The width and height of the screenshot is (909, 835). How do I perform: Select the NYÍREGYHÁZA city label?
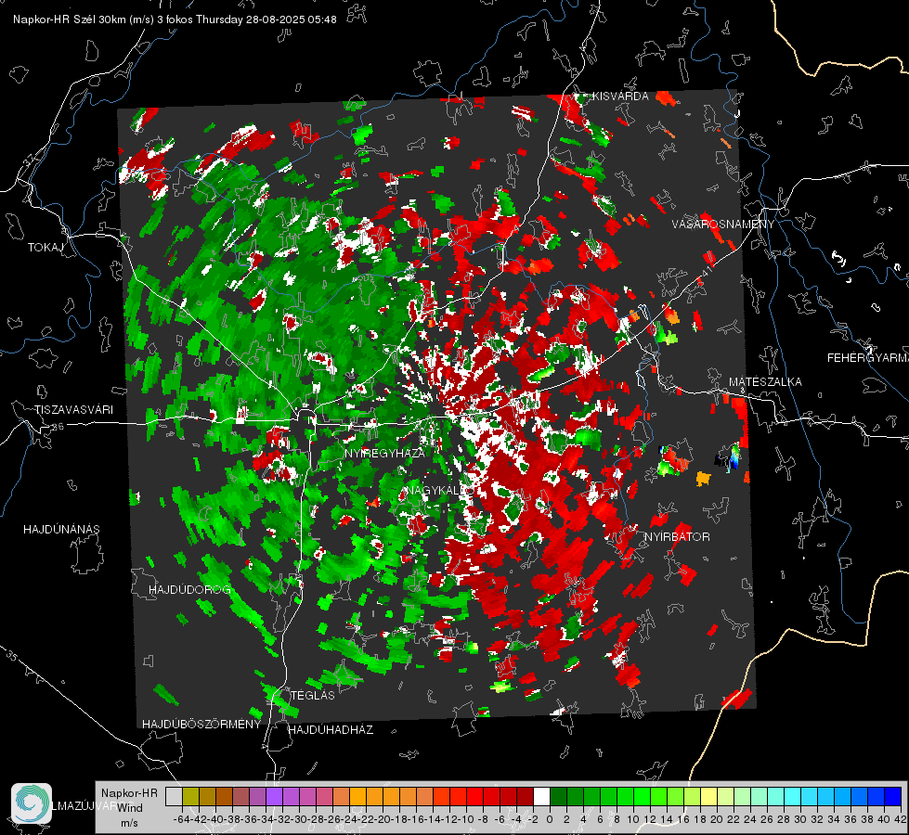(x=384, y=453)
